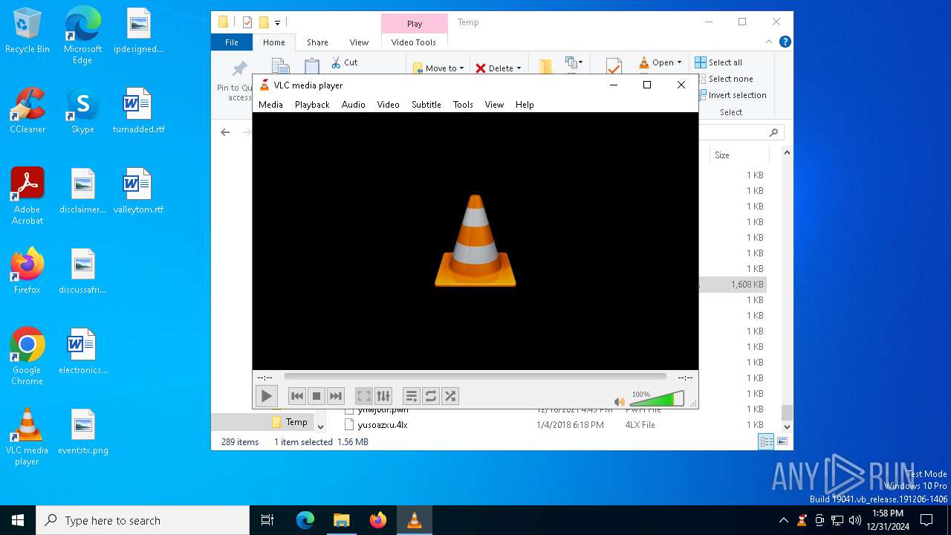Open VLC Tools menu
The image size is (951, 535).
click(x=463, y=105)
